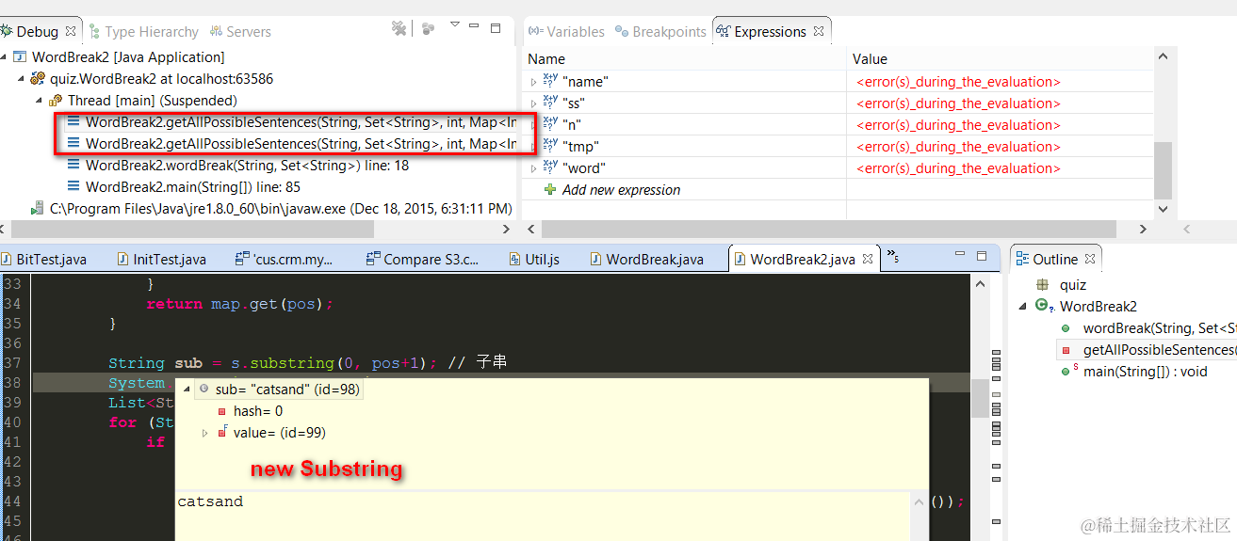Click the Debug view thread-grouping toolbar icon
This screenshot has width=1237, height=541.
pos(429,29)
